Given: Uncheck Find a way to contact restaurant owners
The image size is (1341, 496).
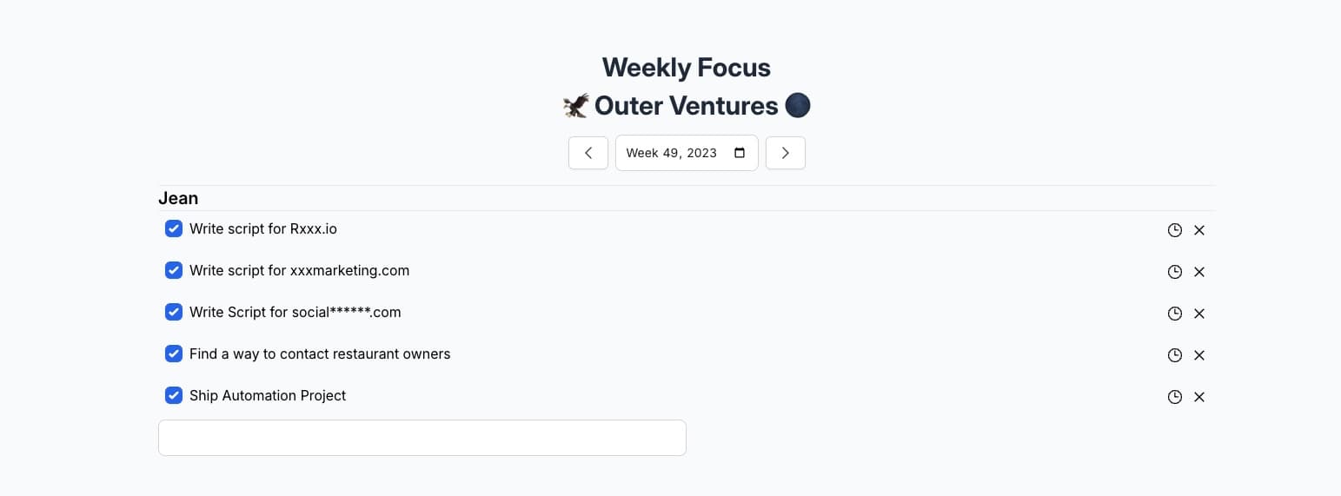Looking at the screenshot, I should pos(174,354).
